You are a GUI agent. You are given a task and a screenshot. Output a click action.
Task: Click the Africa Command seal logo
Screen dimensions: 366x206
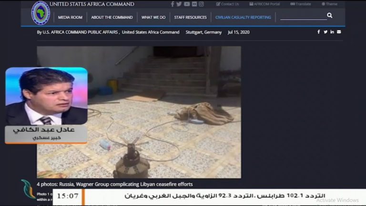(x=41, y=13)
